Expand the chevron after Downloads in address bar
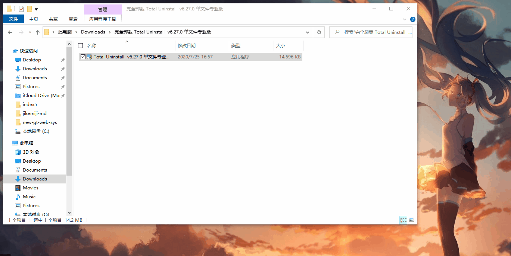 (x=110, y=32)
